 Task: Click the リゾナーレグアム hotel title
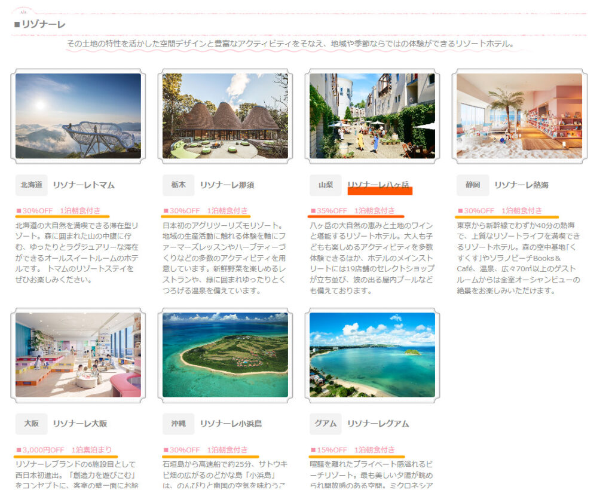pos(378,424)
